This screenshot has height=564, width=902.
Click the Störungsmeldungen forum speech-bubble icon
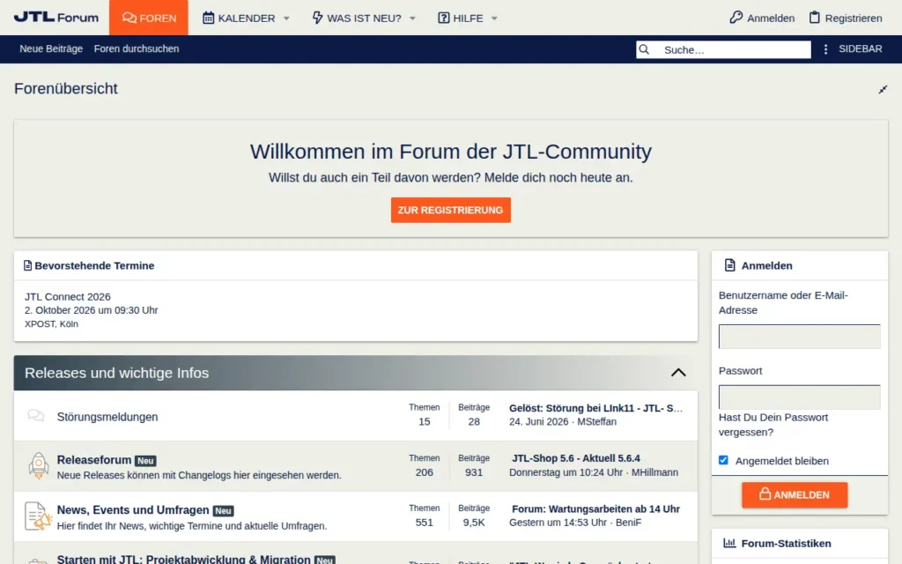pyautogui.click(x=36, y=416)
